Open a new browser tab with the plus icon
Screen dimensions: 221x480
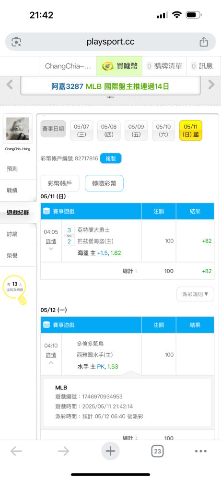110,451
